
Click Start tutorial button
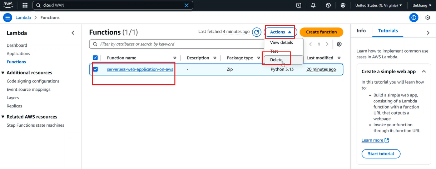pyautogui.click(x=381, y=154)
